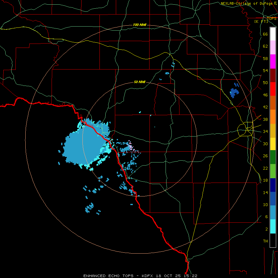Click the "TH" threshold legend label

[x=265, y=241]
